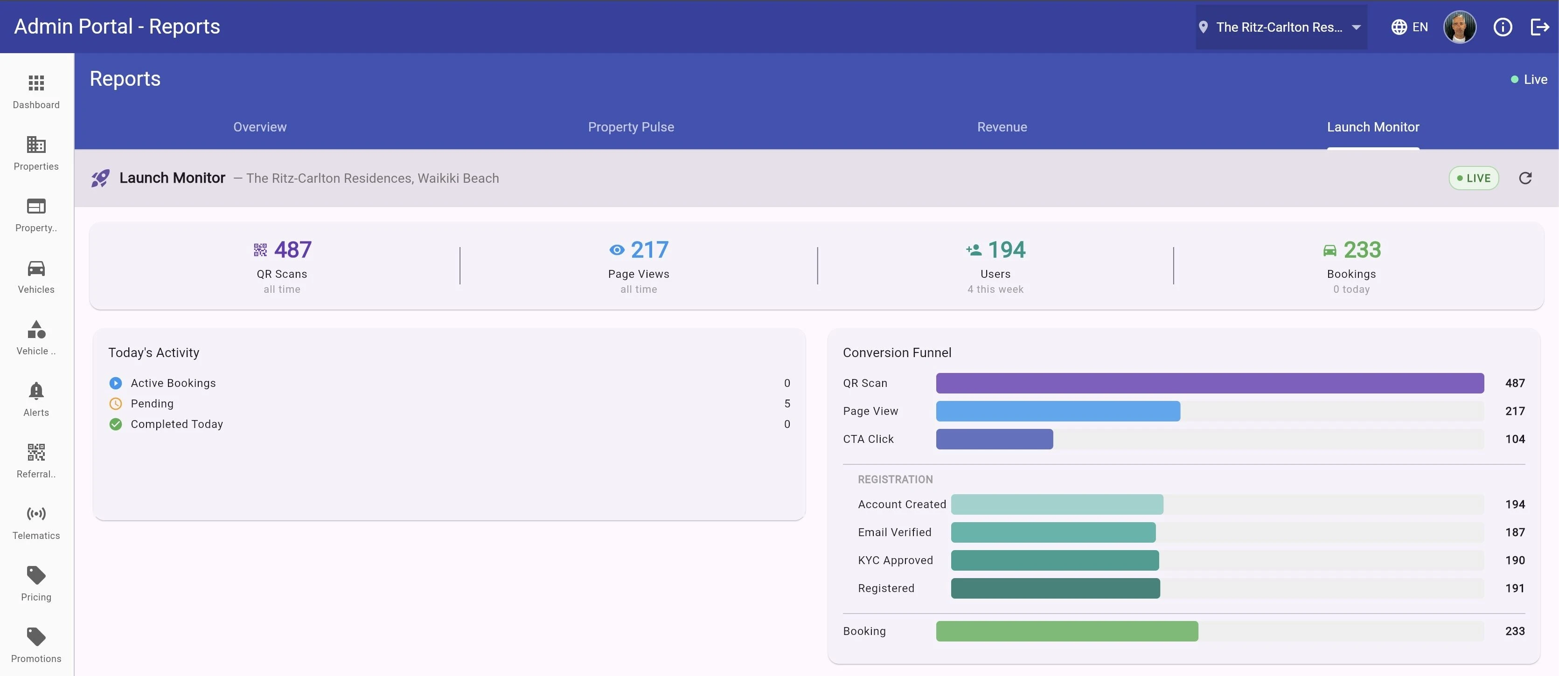This screenshot has height=676, width=1559.
Task: Click the 233 Bookings stat
Action: tap(1362, 250)
